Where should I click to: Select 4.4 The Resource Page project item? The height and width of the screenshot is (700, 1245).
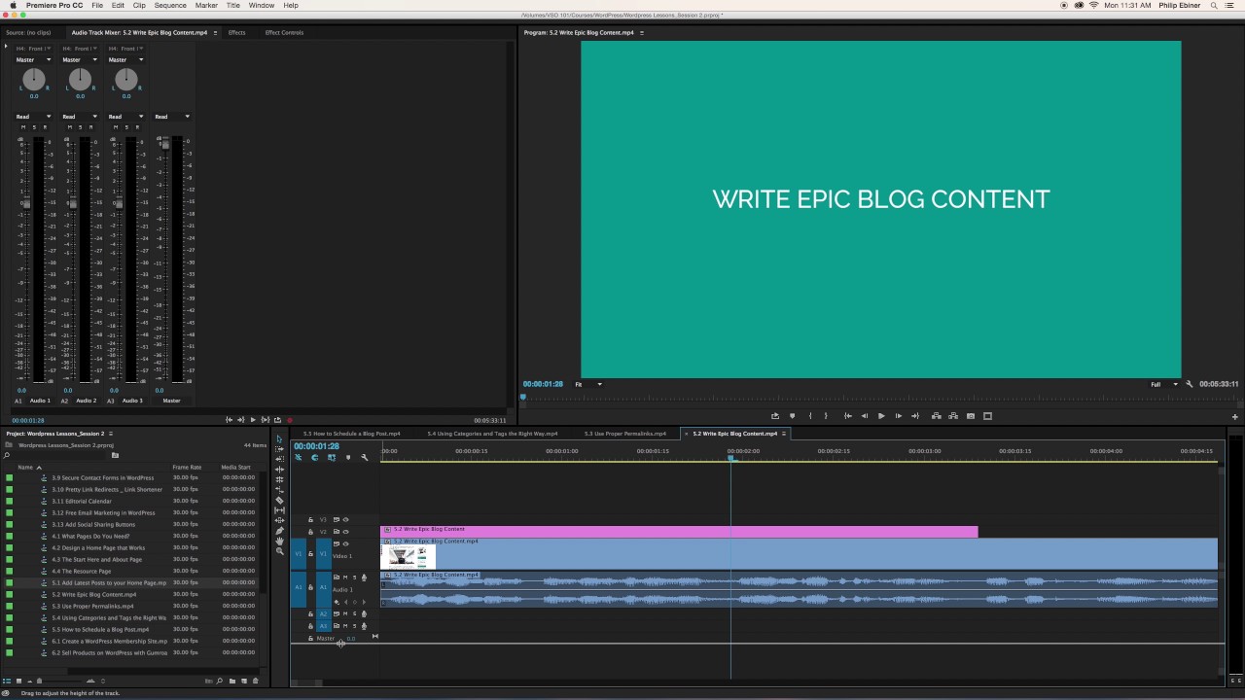[x=81, y=571]
